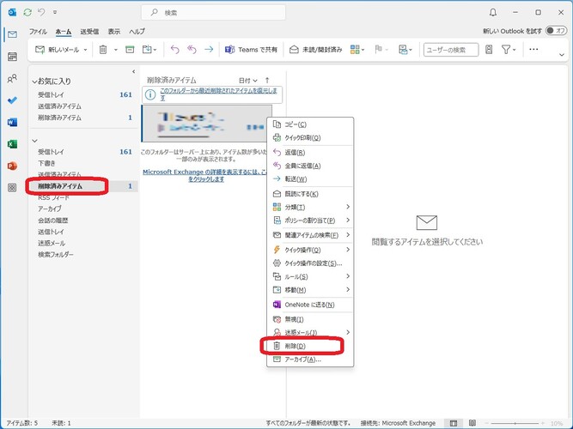Click the New Mail button

point(57,49)
